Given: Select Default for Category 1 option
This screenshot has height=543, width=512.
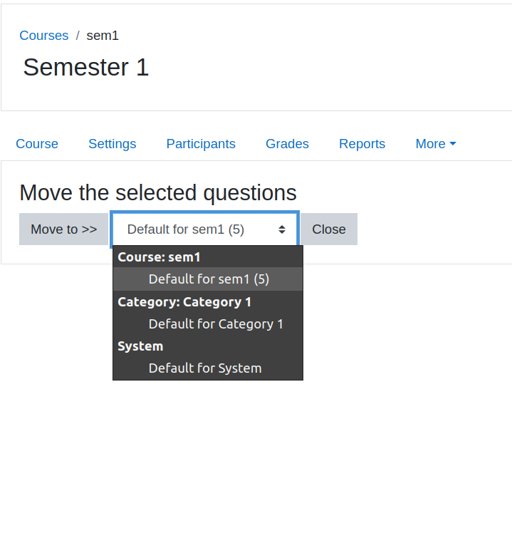Looking at the screenshot, I should pyautogui.click(x=208, y=324).
